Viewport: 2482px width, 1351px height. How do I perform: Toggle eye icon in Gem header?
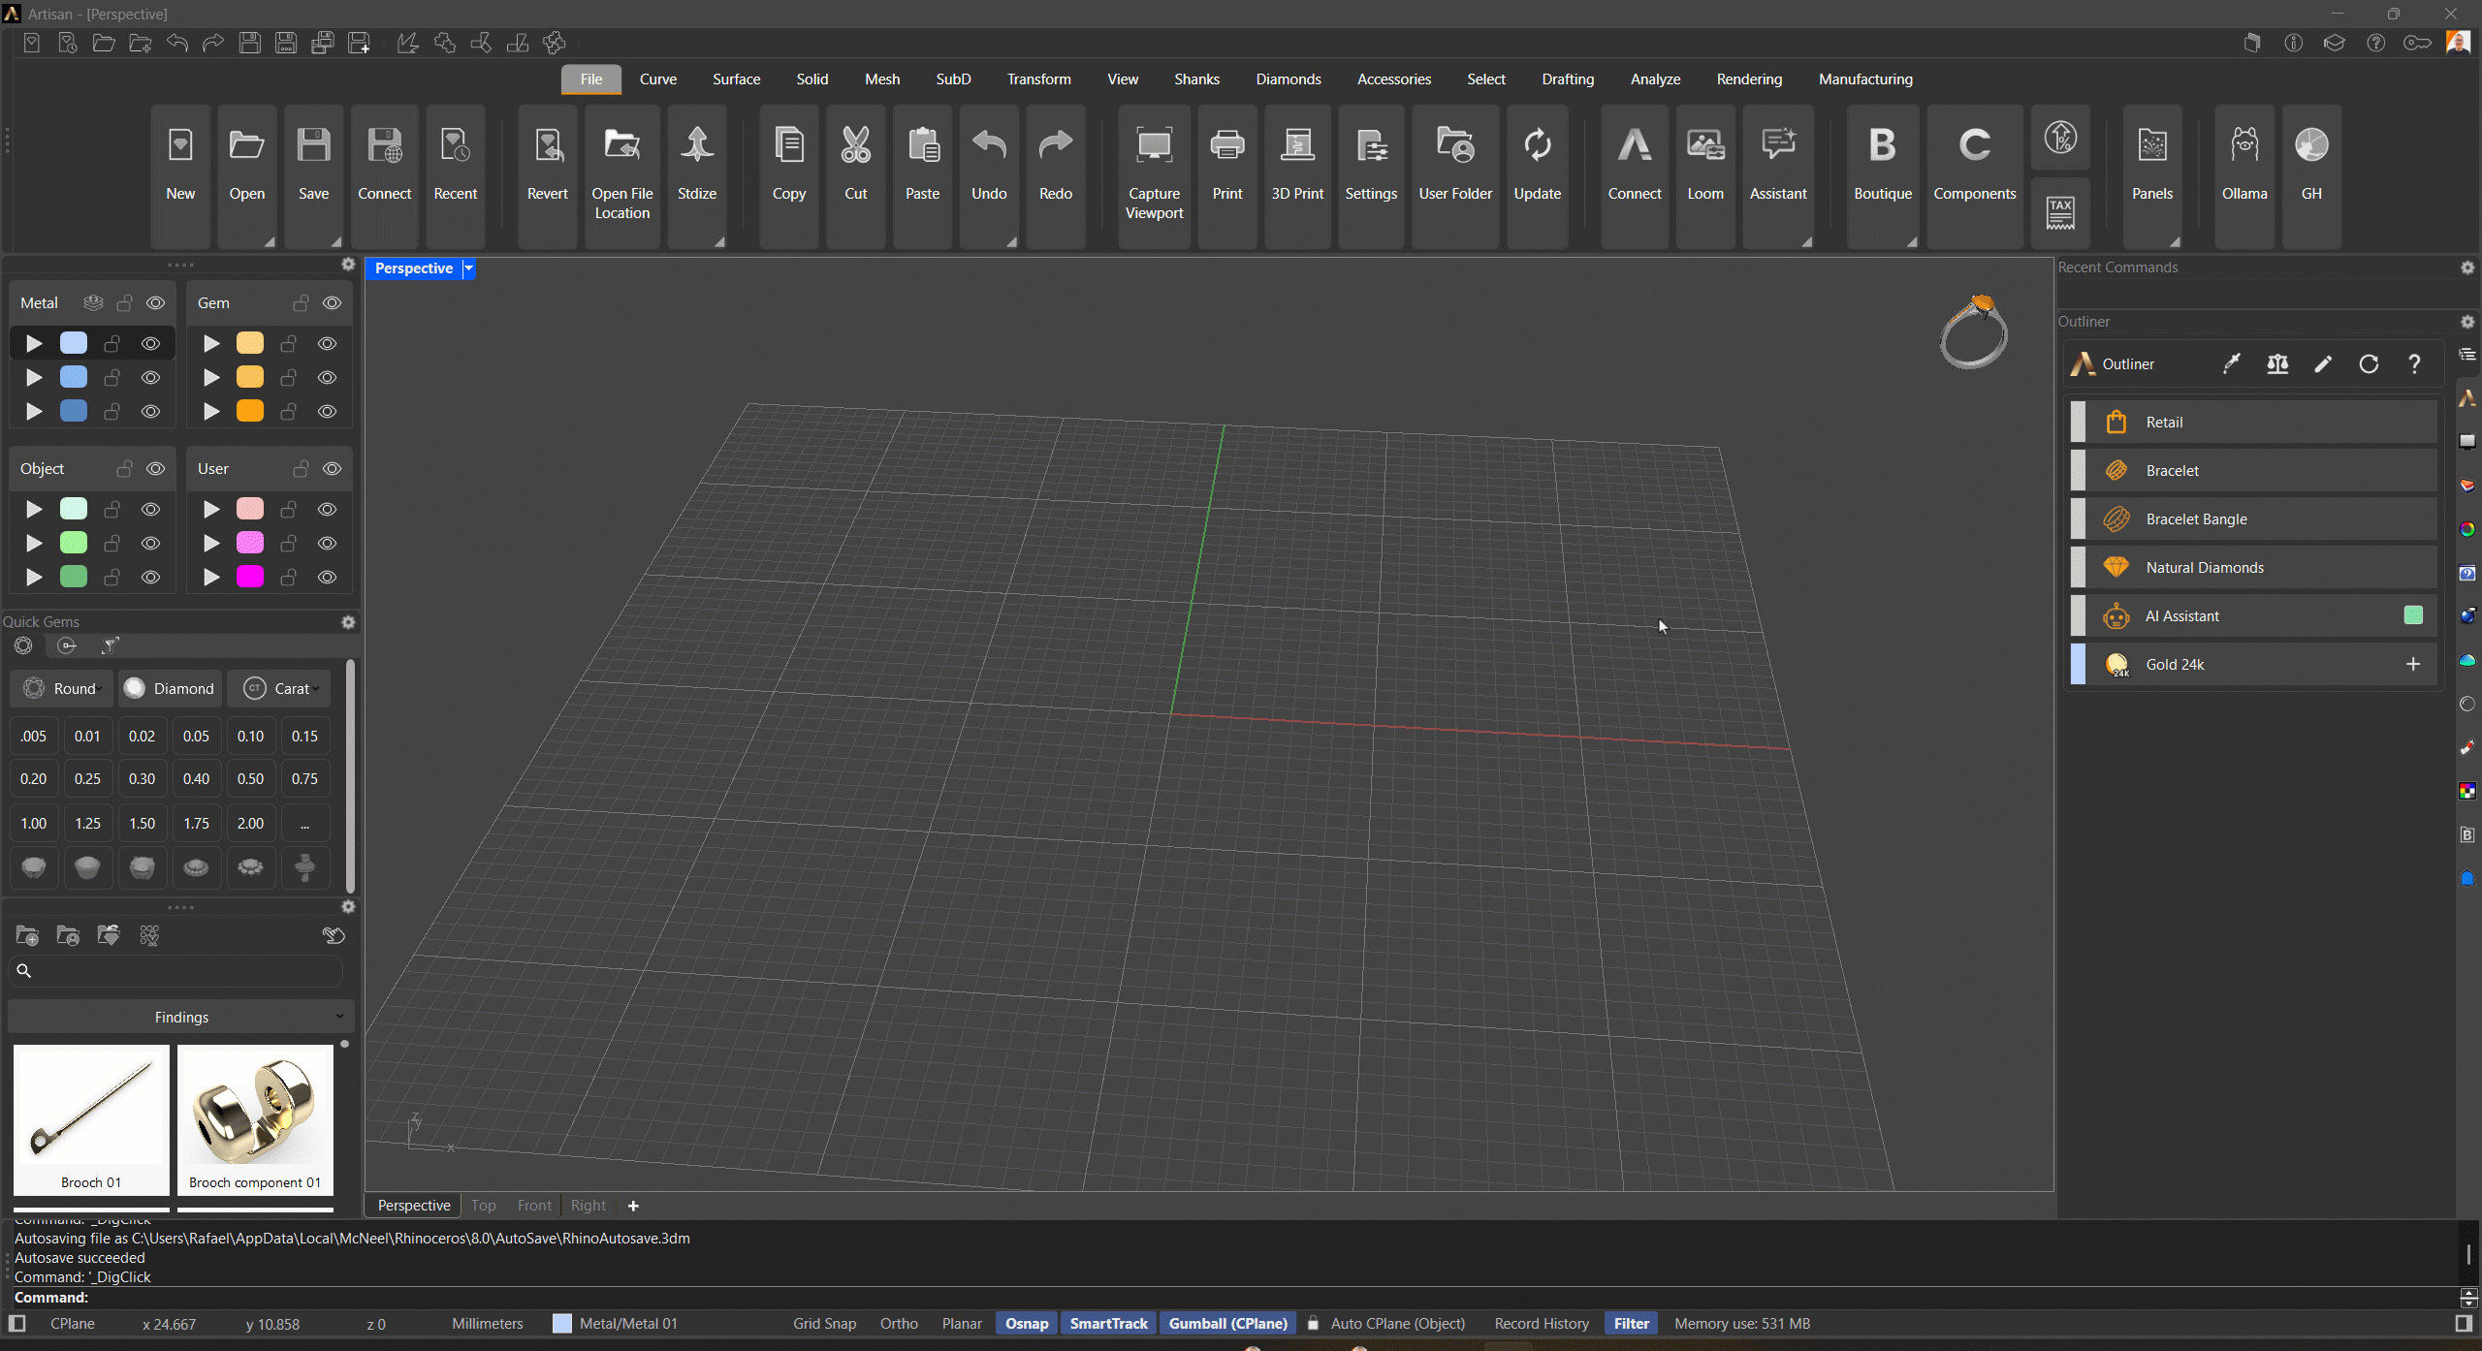(x=332, y=303)
